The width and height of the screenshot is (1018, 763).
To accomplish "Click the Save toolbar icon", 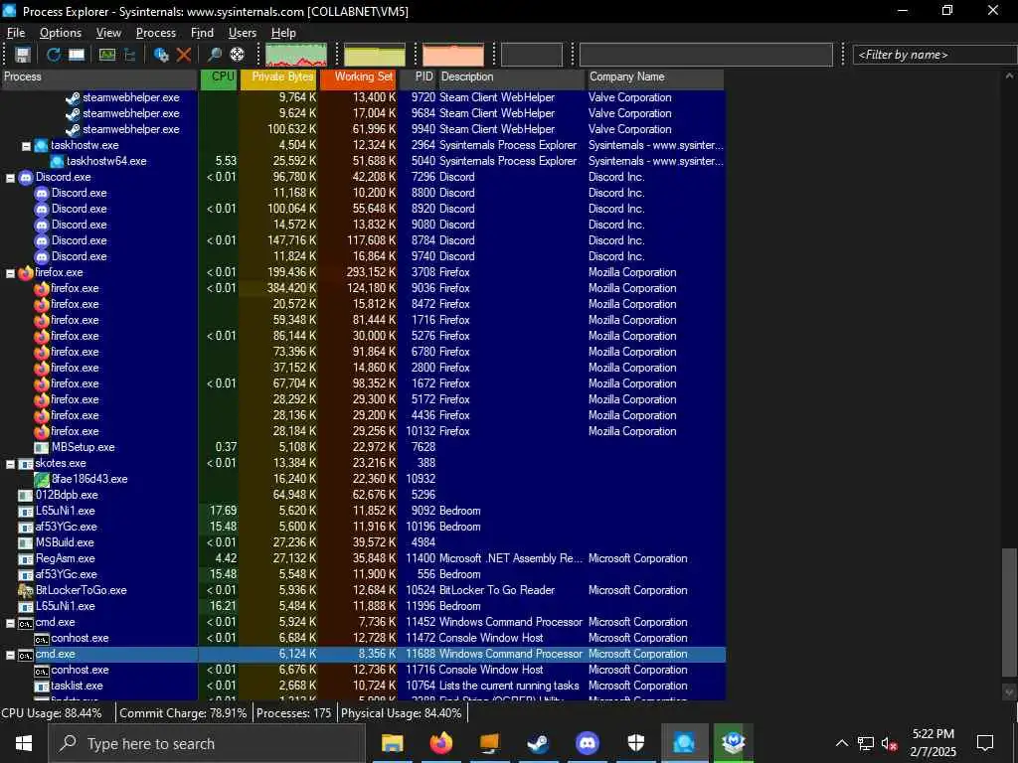I will [23, 56].
